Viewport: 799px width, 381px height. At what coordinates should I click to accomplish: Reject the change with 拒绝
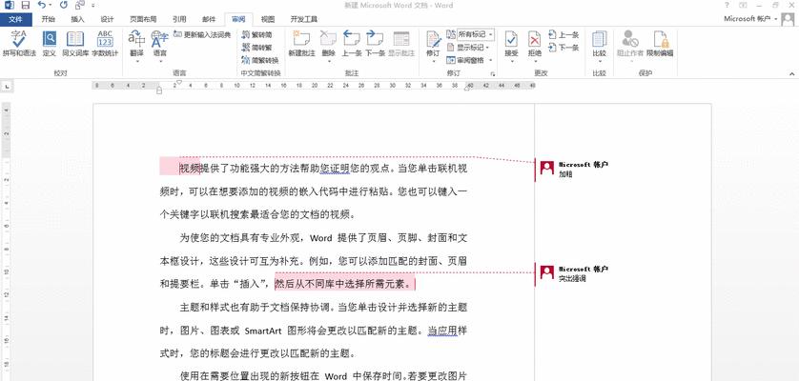tap(535, 40)
